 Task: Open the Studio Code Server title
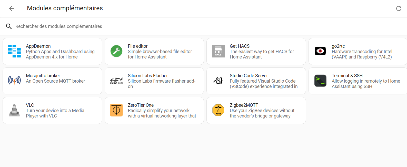click(249, 76)
